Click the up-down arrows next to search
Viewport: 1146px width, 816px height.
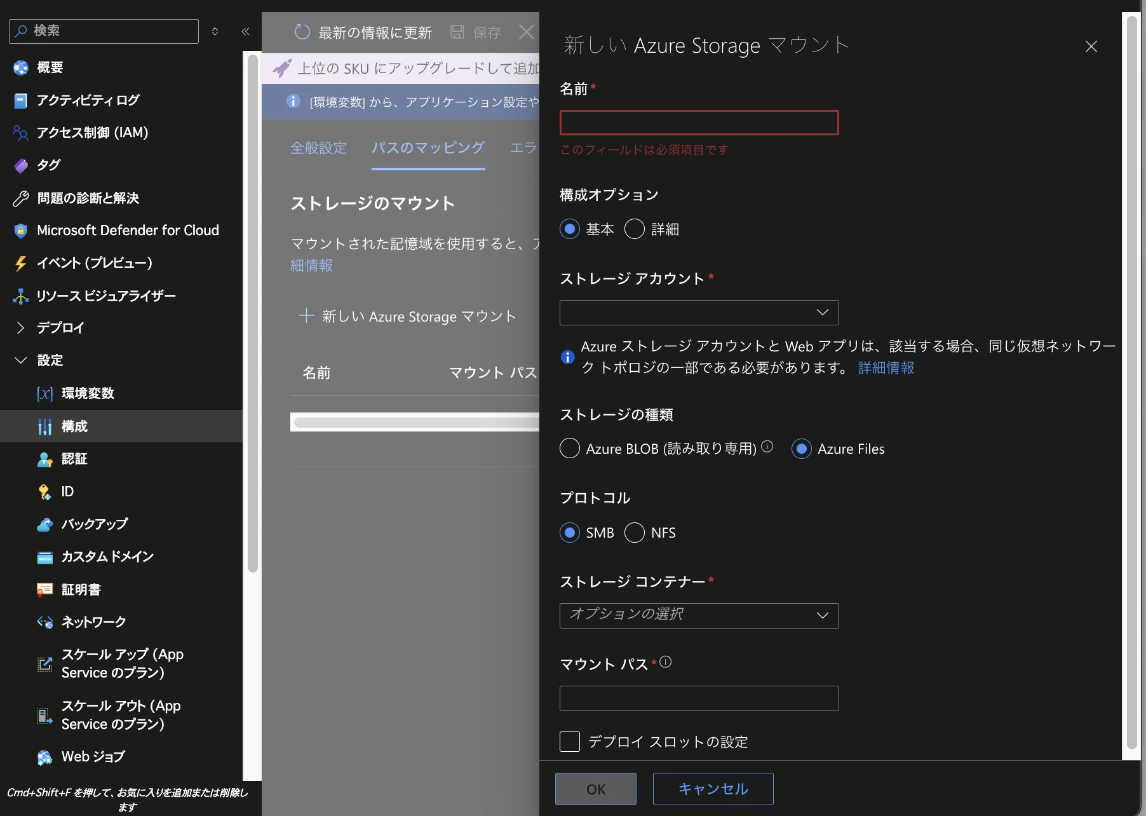click(x=215, y=31)
